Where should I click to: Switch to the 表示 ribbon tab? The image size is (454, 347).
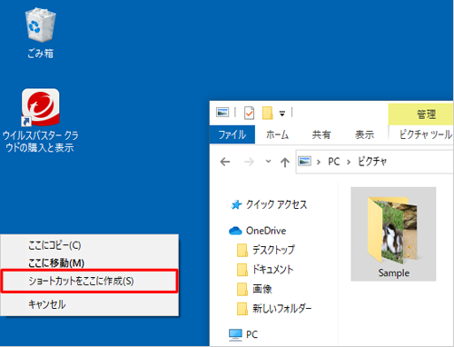tap(365, 134)
